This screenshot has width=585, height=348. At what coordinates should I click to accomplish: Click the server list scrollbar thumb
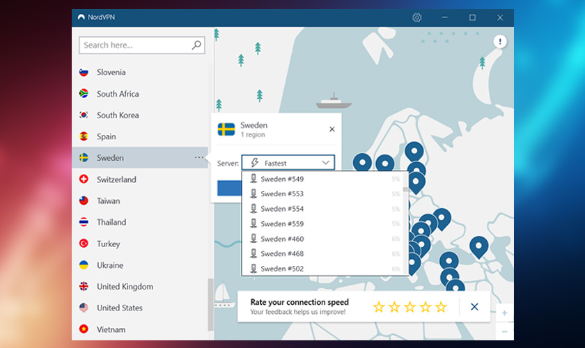[x=405, y=189]
